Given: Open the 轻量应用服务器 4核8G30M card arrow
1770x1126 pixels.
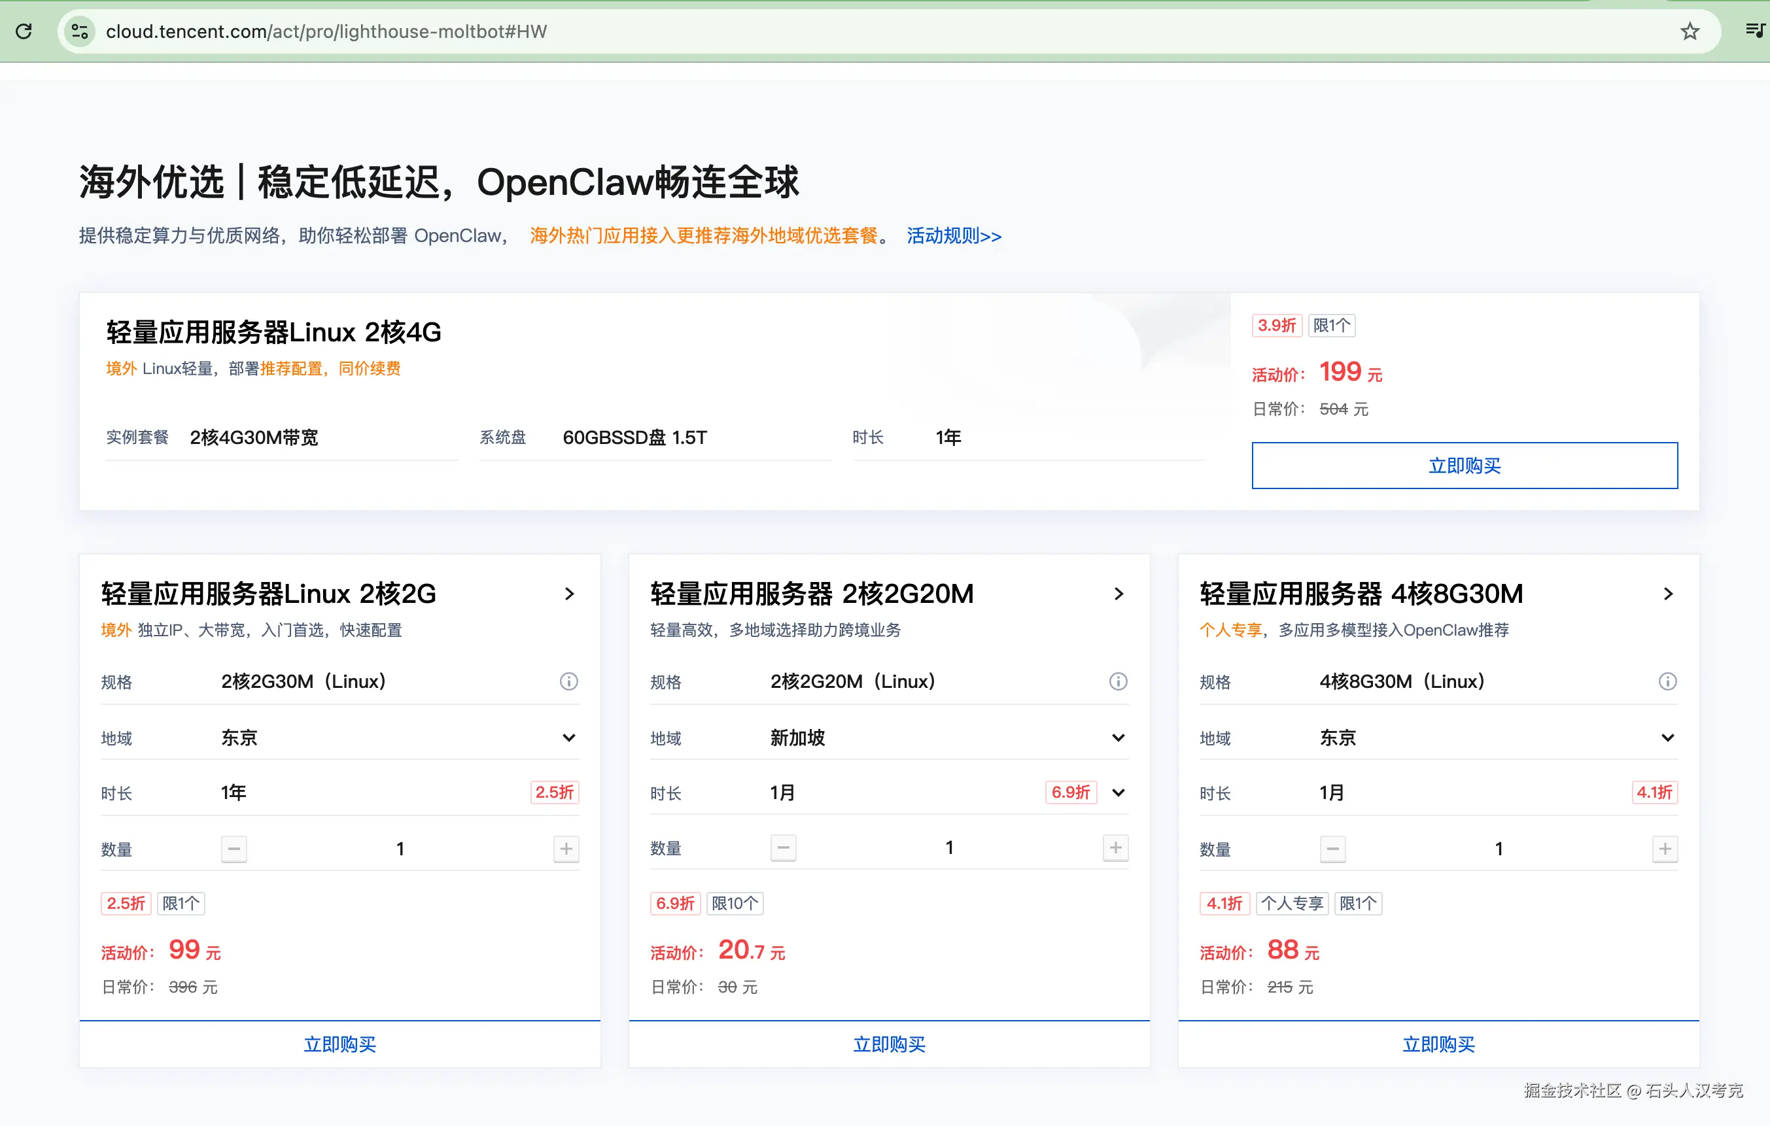Looking at the screenshot, I should [x=1668, y=594].
